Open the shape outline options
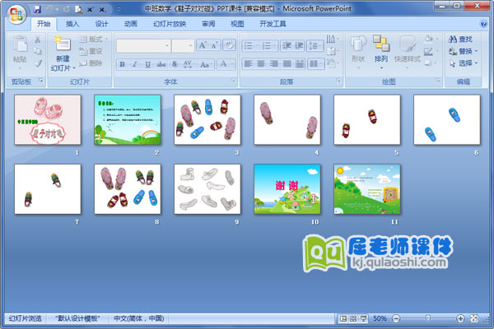Image resolution: width=494 pixels, height=329 pixels. tap(431, 51)
